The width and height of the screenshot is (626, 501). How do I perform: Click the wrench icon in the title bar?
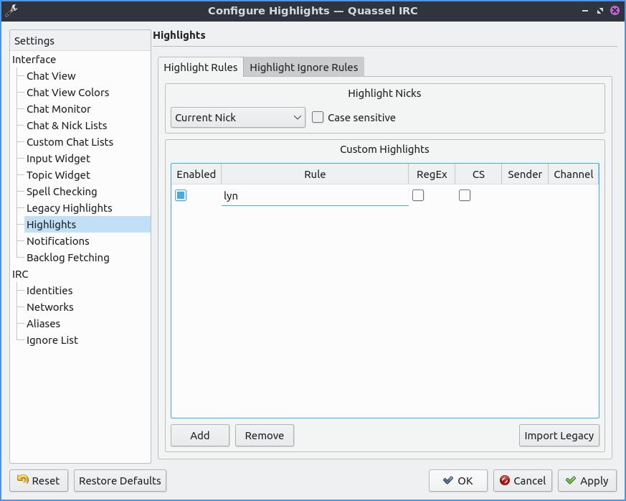click(11, 11)
